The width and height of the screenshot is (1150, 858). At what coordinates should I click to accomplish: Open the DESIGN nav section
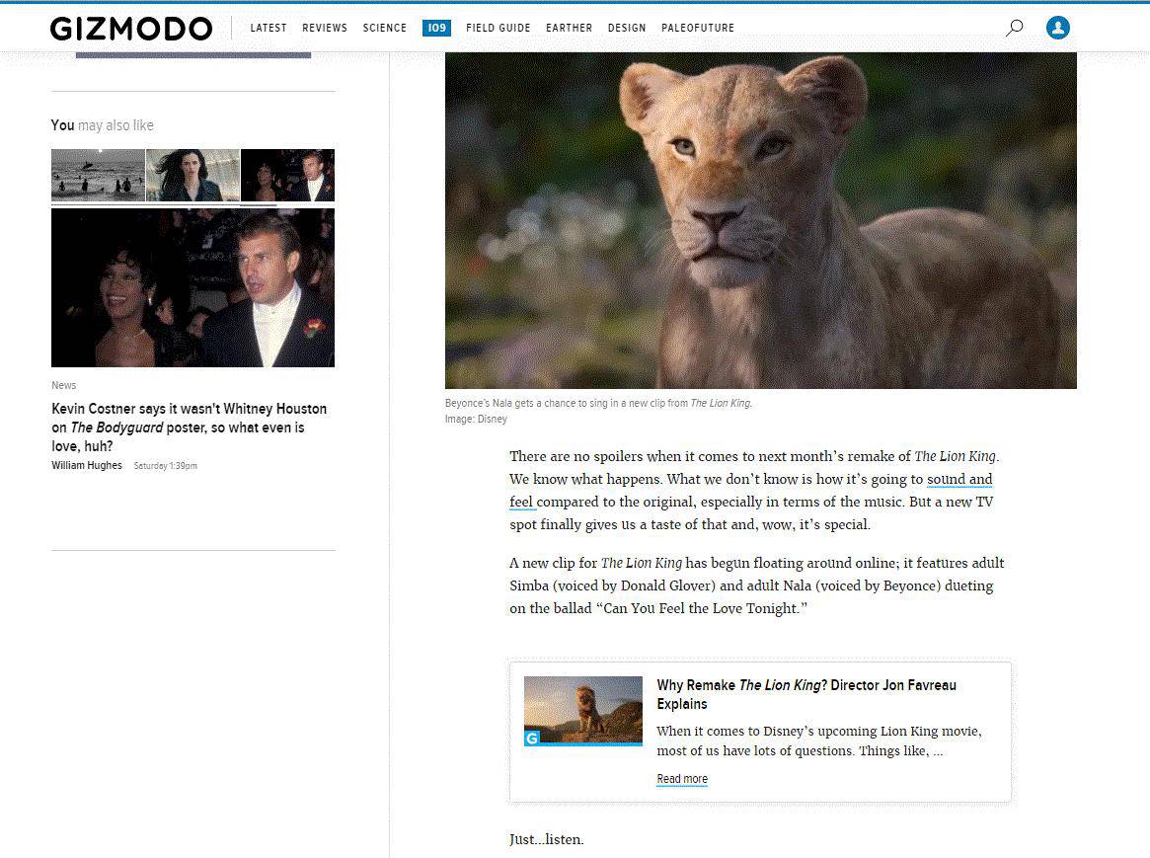627,28
